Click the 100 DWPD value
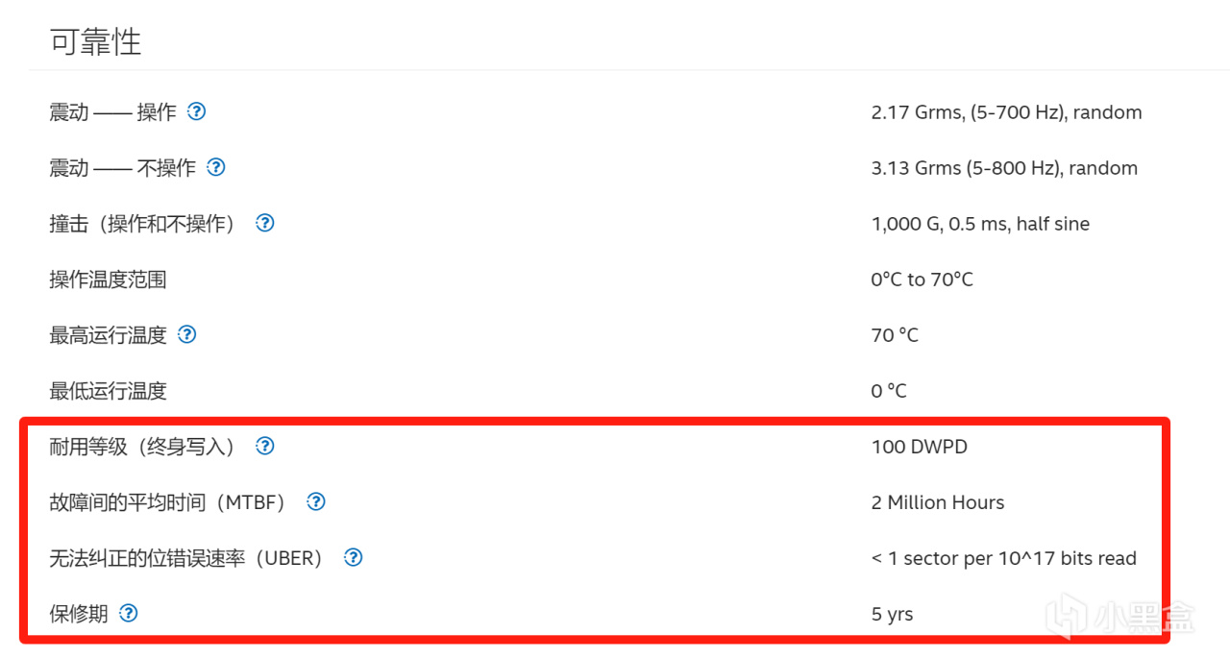The image size is (1230, 658). [919, 447]
